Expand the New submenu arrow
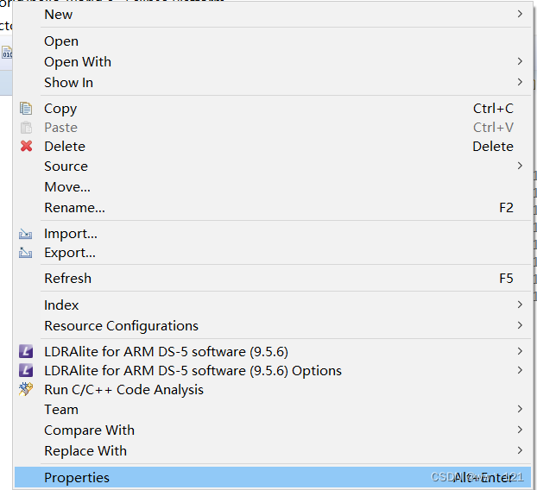Viewport: 537px width, 490px height. (x=520, y=15)
